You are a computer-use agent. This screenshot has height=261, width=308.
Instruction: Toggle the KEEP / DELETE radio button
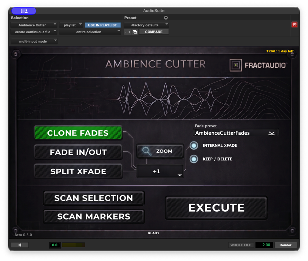[x=193, y=159]
